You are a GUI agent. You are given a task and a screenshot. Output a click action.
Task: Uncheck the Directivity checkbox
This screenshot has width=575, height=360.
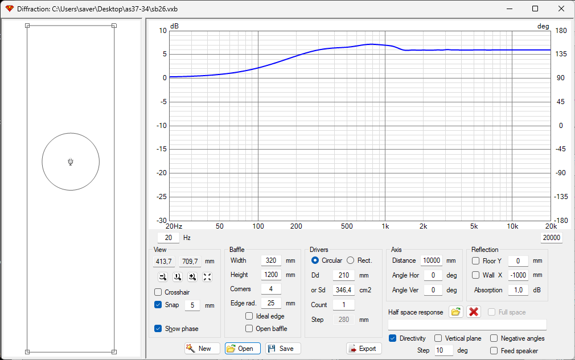pos(392,338)
